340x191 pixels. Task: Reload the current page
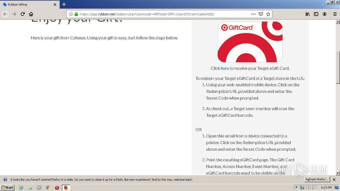tap(23, 14)
